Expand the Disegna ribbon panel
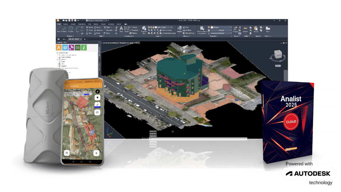The image size is (341, 192). 71,36
